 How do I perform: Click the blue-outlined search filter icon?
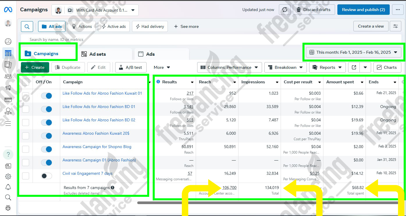pos(27,26)
